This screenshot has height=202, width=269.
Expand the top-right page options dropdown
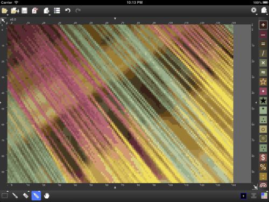(264, 10)
